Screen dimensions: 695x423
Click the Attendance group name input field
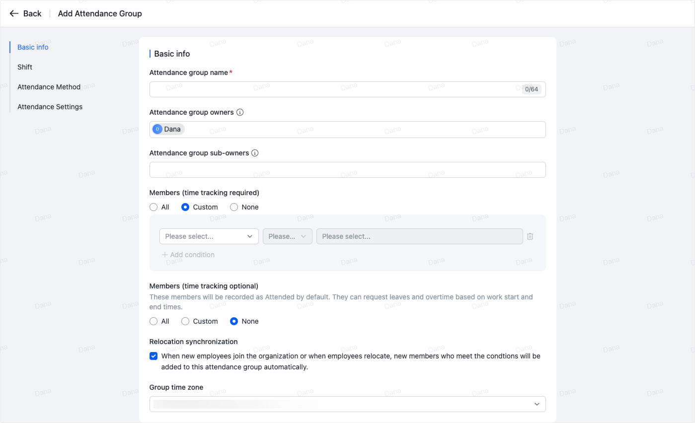coord(323,89)
